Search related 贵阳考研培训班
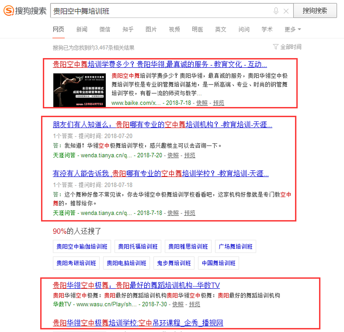This screenshot has width=344, height=332. 76,263
